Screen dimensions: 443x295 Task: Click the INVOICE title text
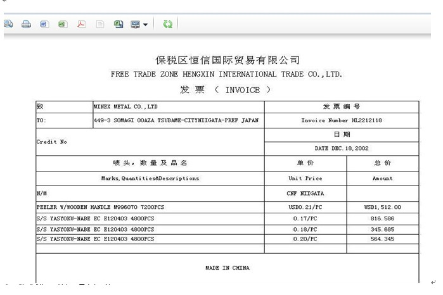[x=242, y=90]
